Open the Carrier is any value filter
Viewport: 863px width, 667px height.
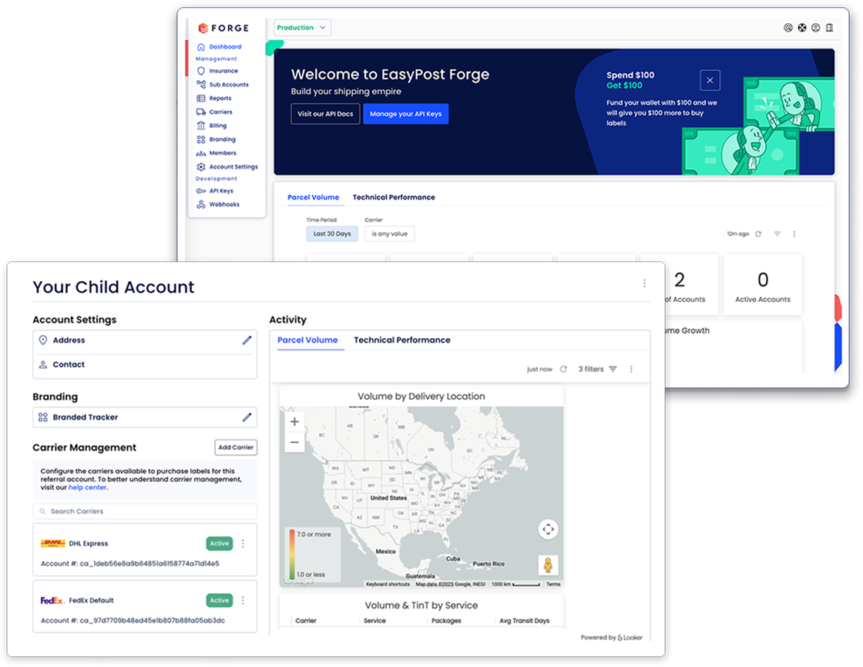pyautogui.click(x=389, y=234)
